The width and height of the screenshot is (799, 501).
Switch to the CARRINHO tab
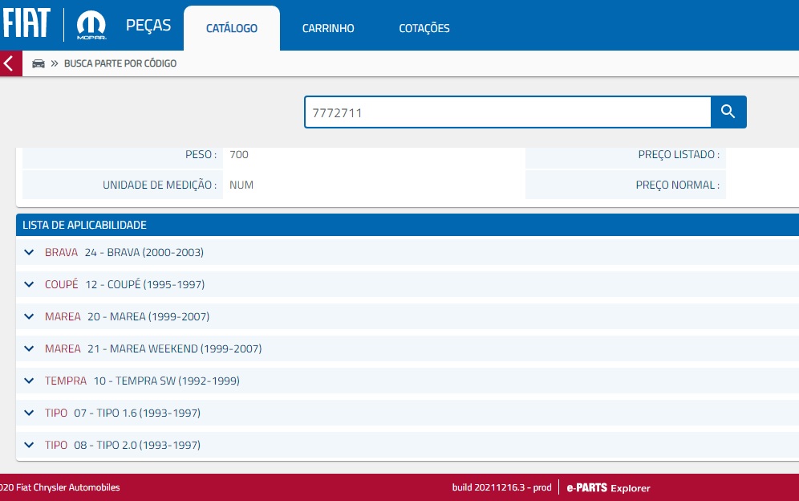[328, 28]
